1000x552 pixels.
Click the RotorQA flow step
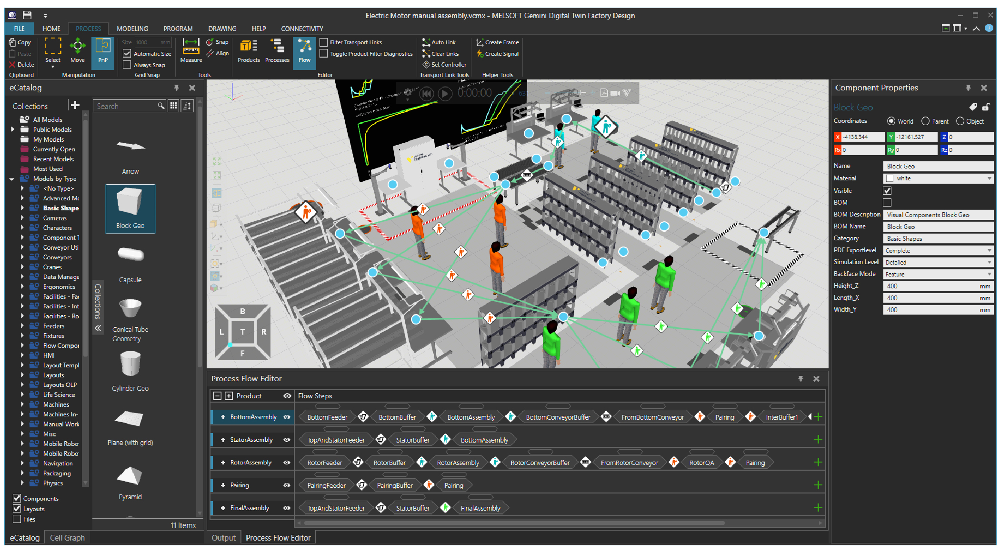pos(701,463)
